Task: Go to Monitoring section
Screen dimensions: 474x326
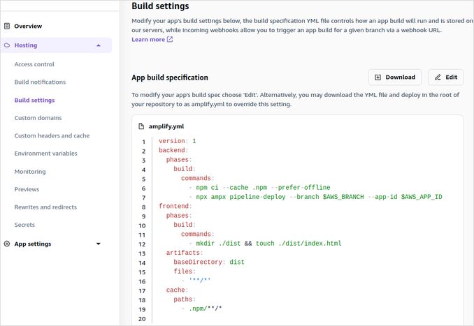Action: (30, 172)
